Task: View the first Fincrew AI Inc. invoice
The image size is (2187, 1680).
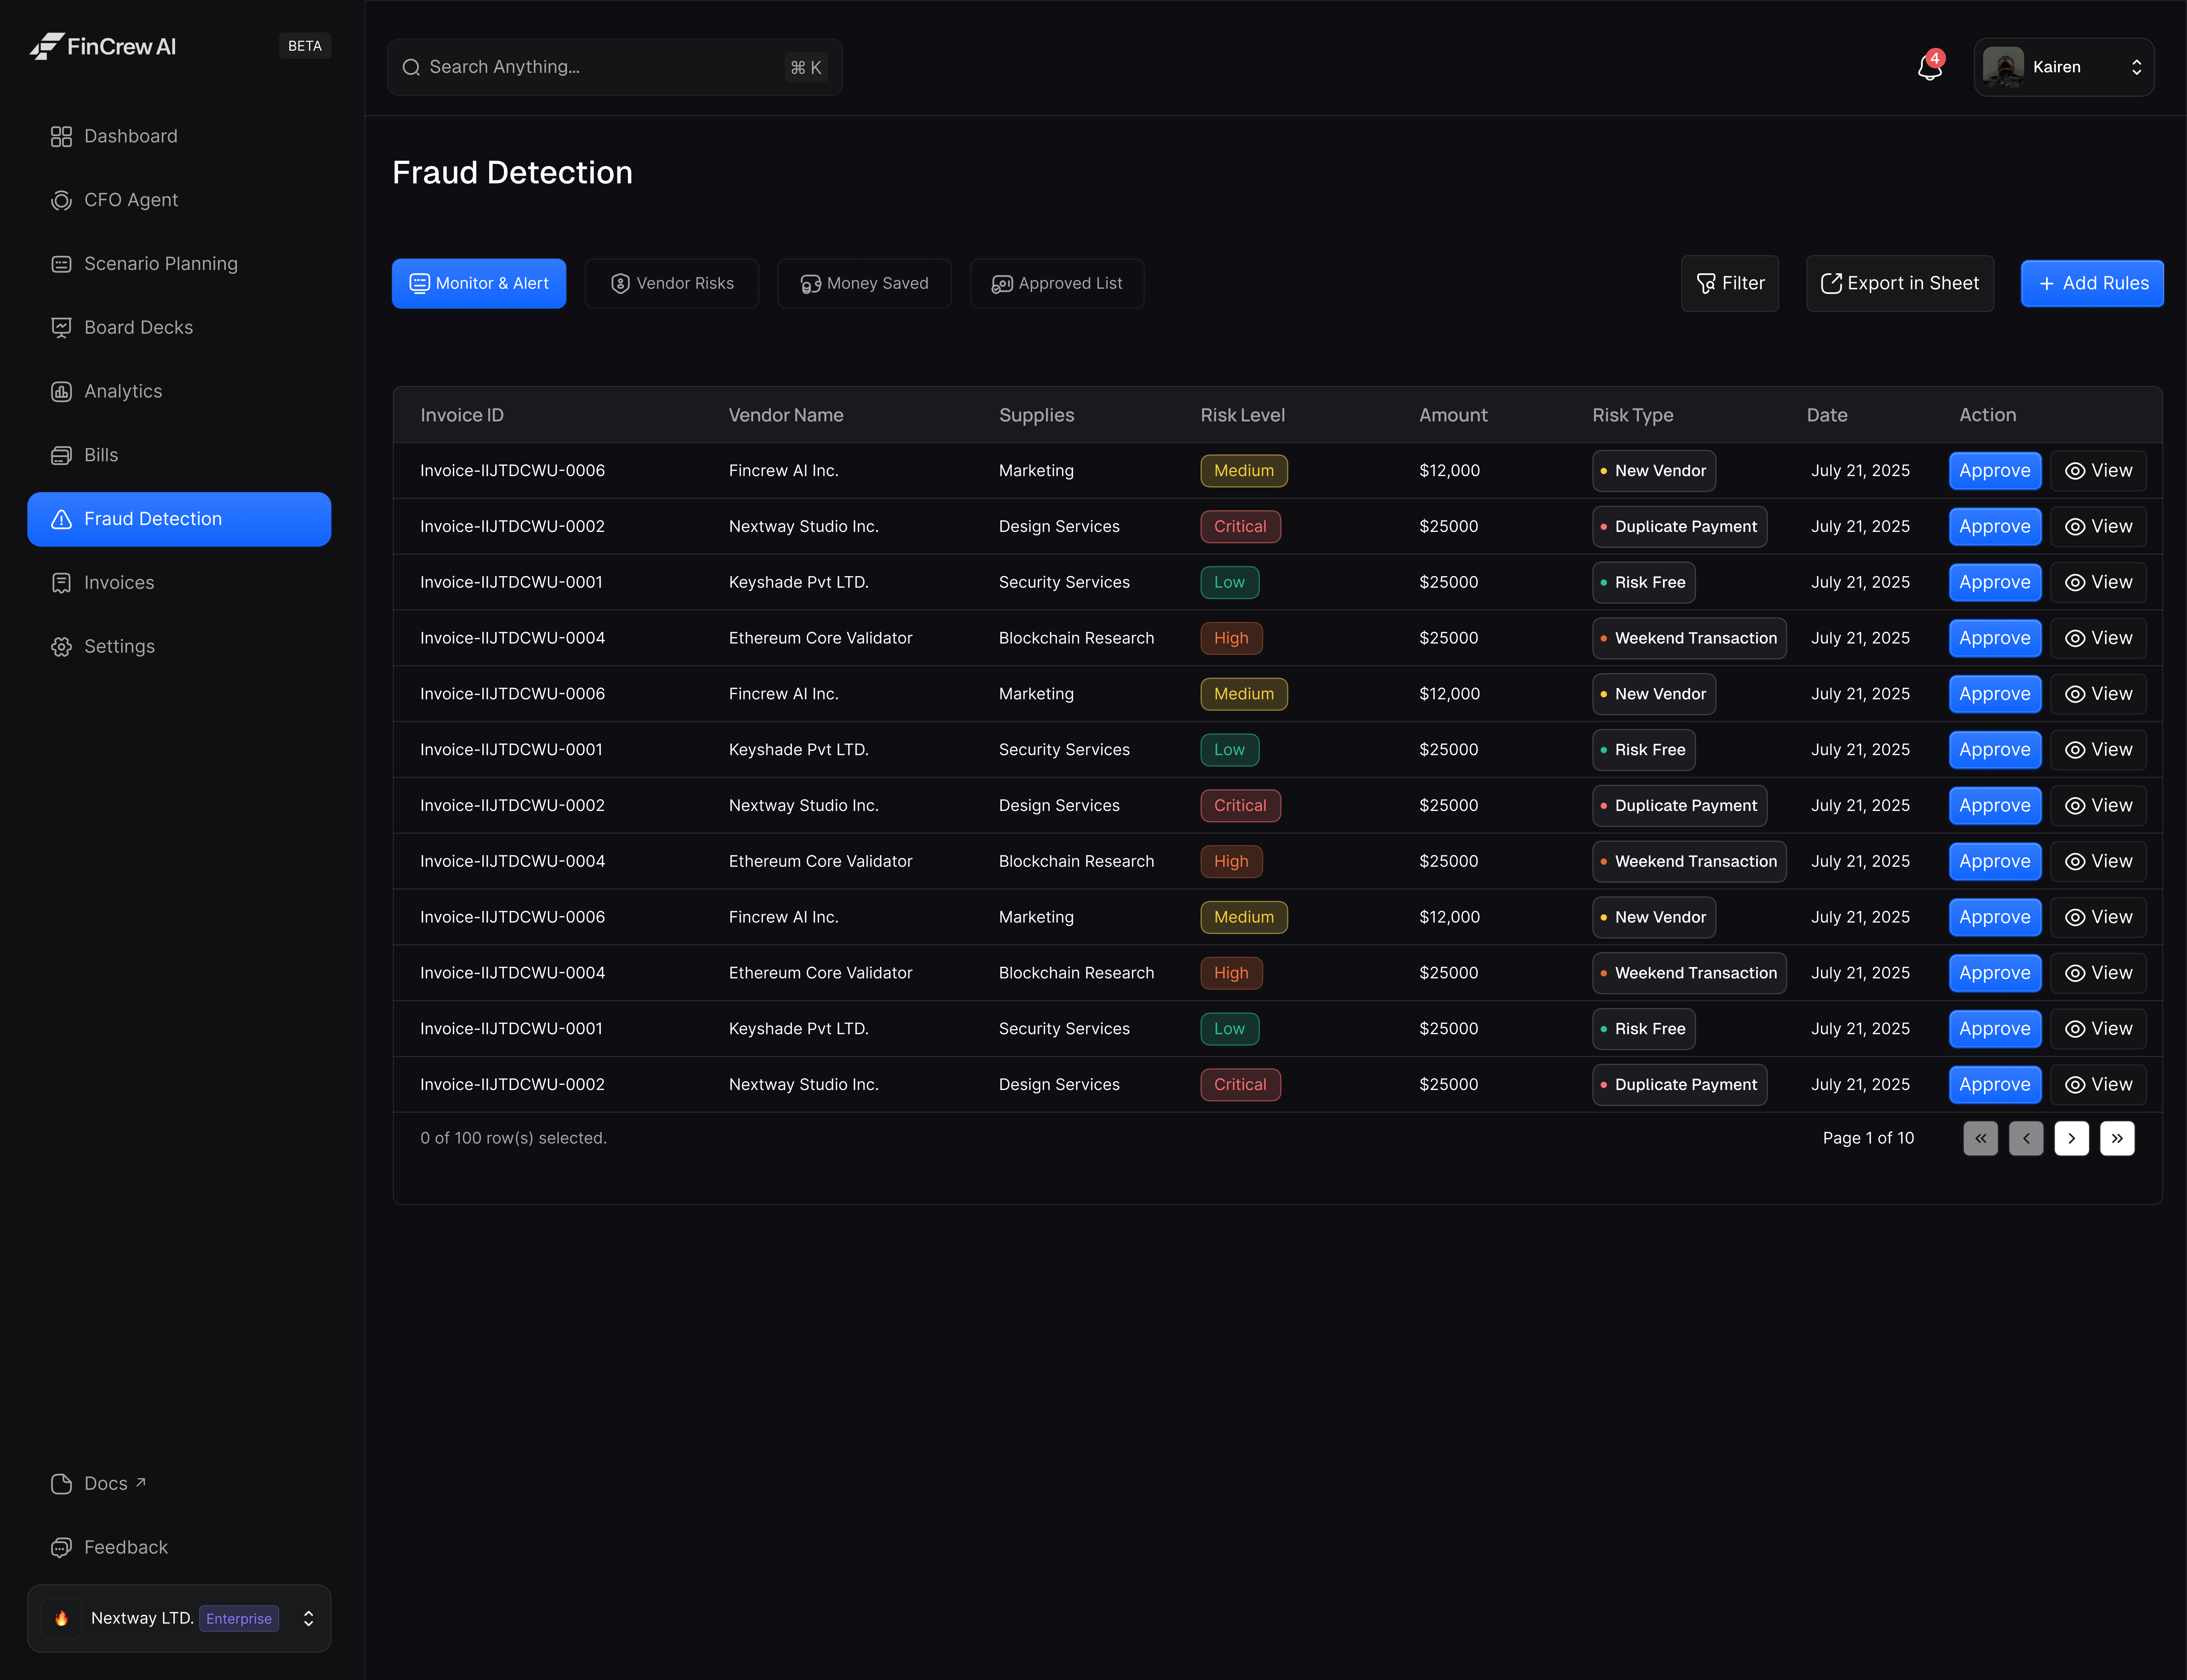Action: coord(2098,471)
